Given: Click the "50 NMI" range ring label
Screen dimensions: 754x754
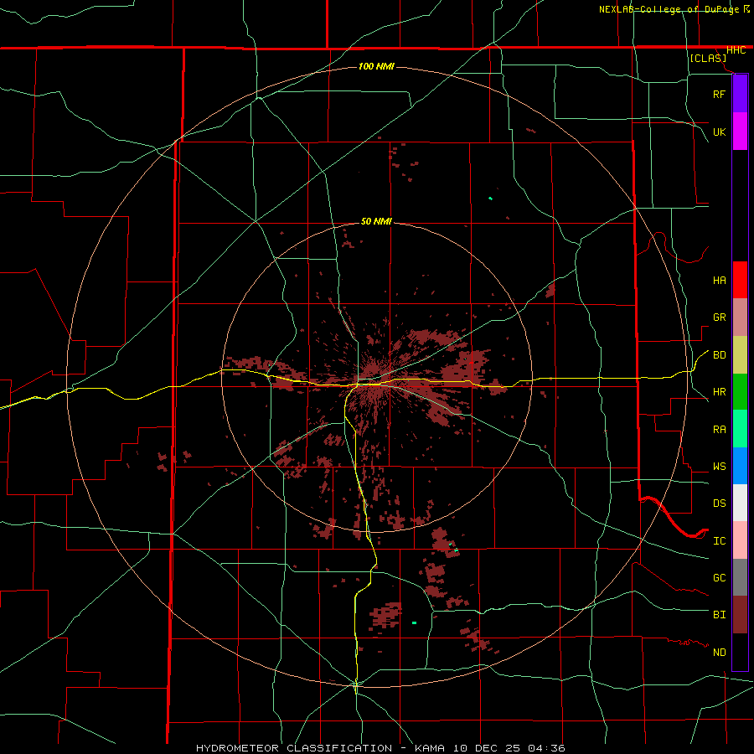Looking at the screenshot, I should pos(376,221).
